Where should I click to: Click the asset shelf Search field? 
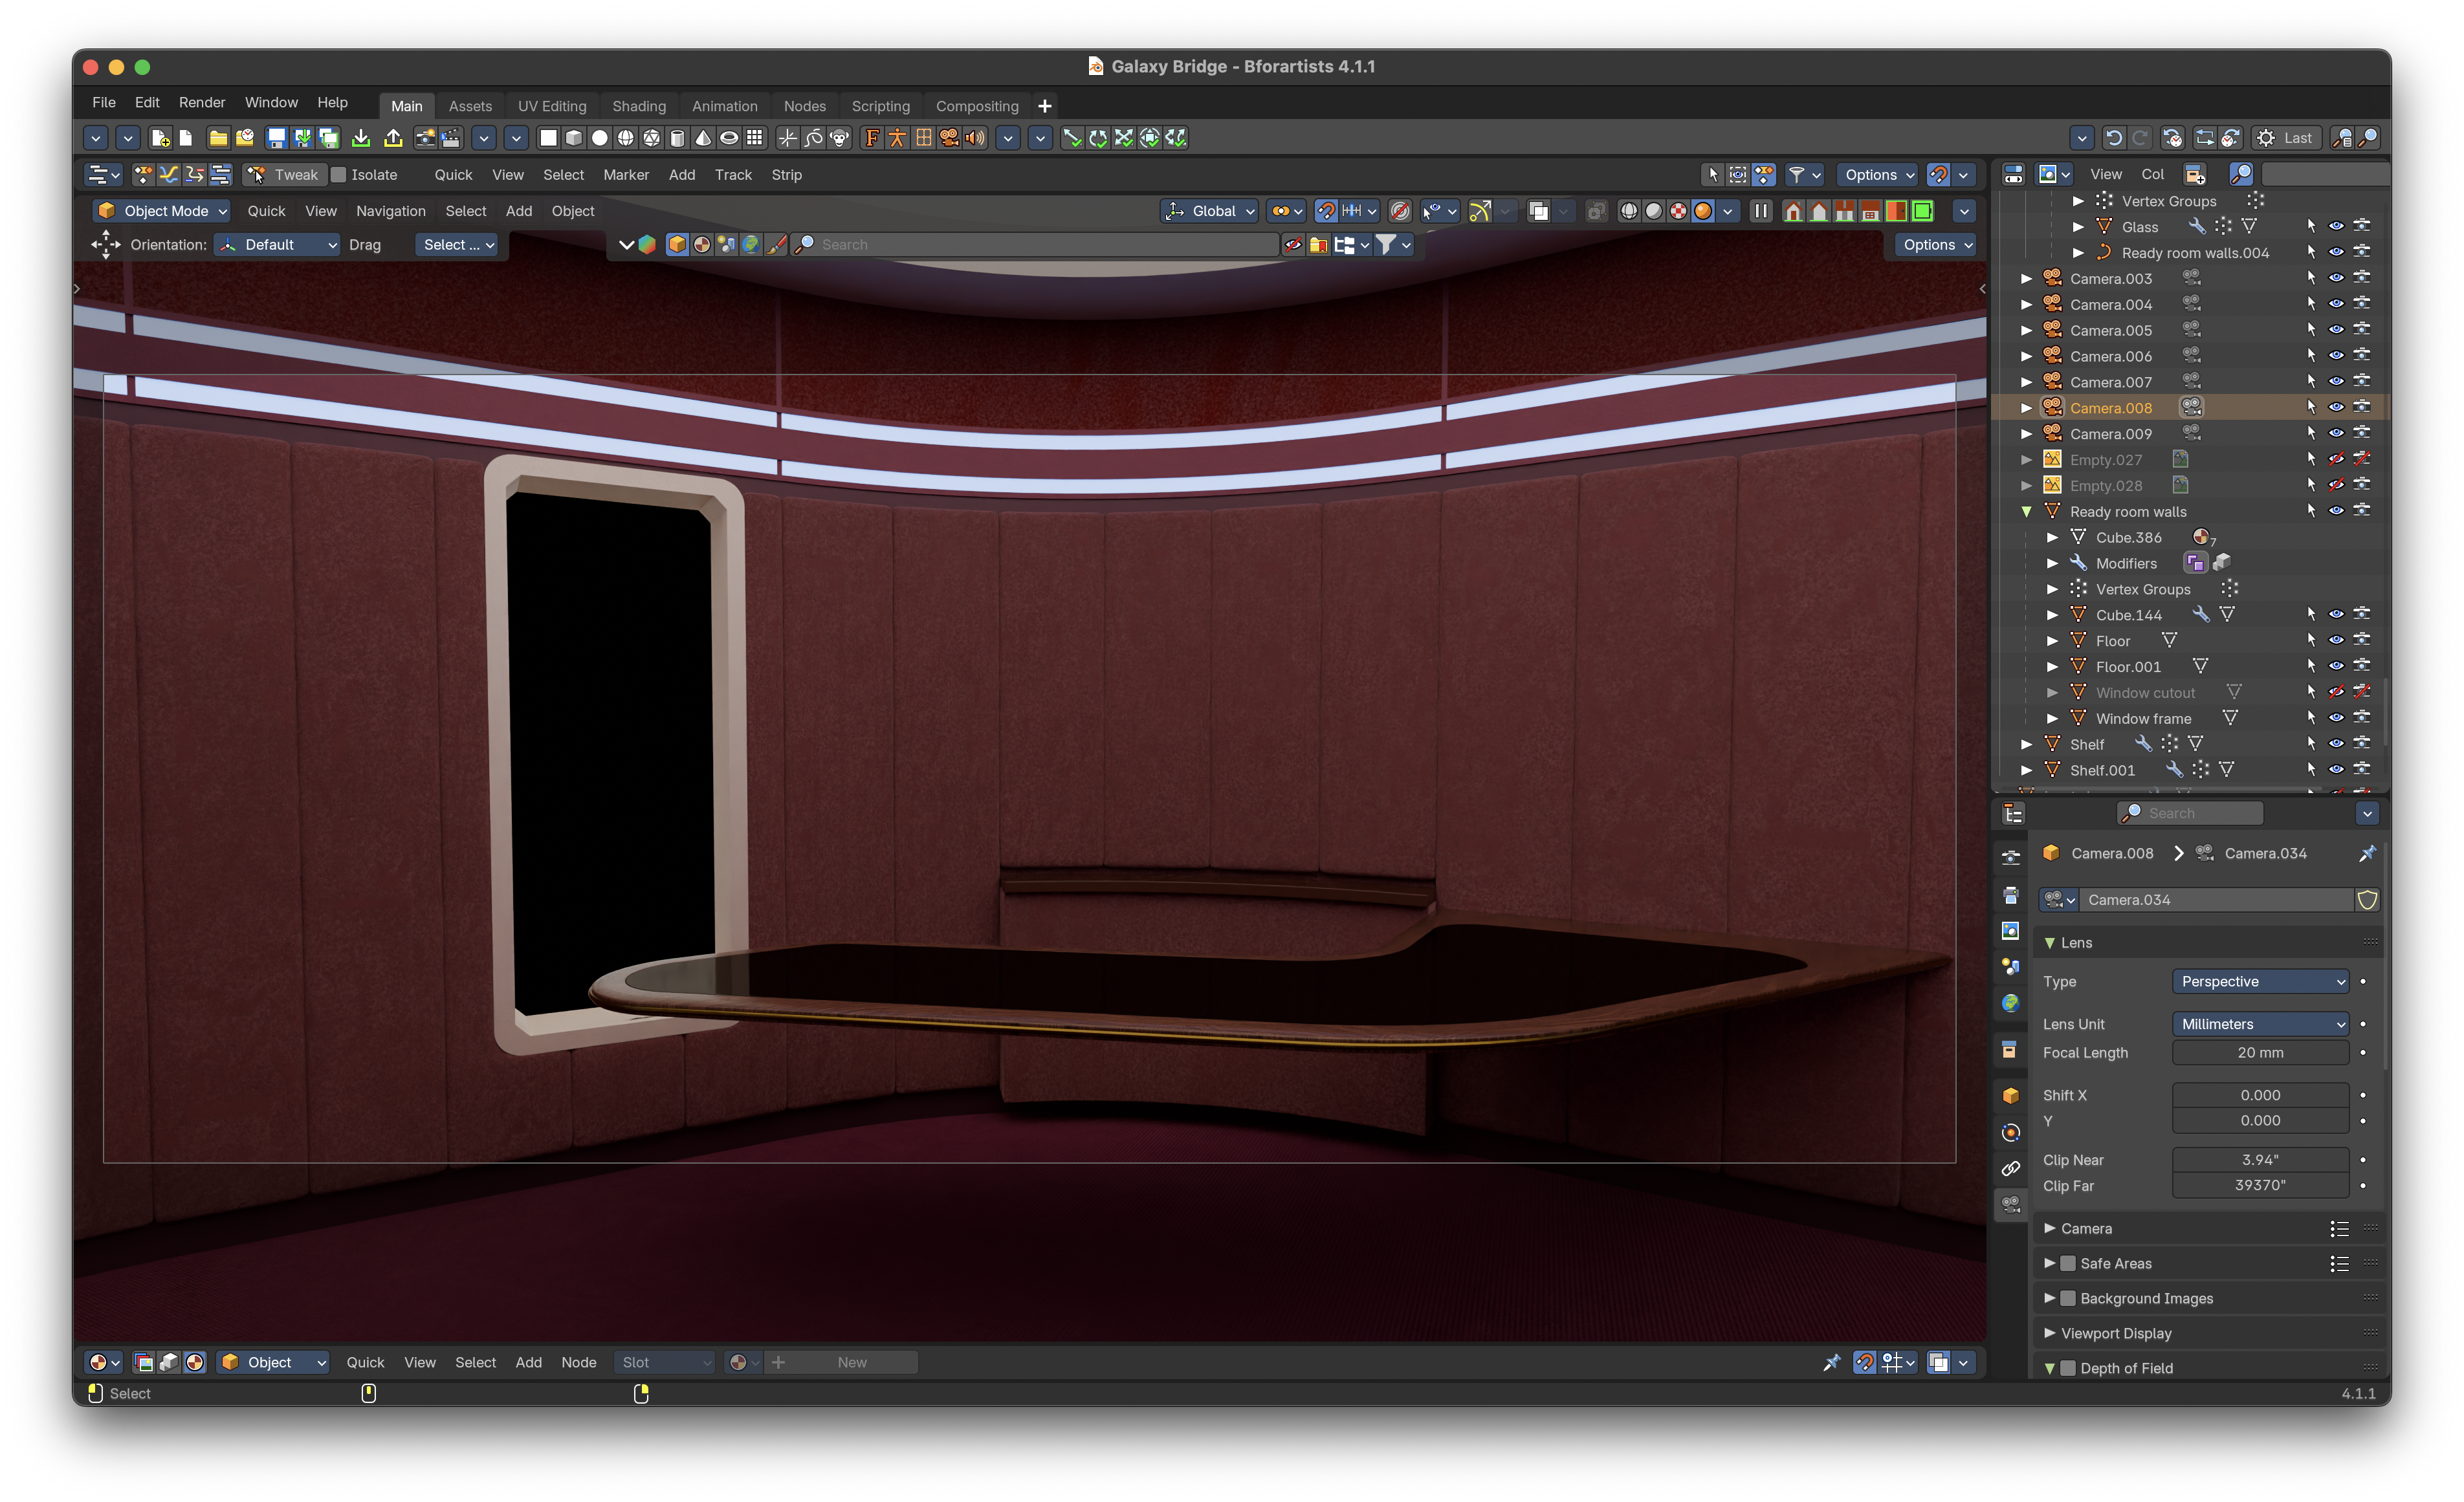pyautogui.click(x=1035, y=245)
